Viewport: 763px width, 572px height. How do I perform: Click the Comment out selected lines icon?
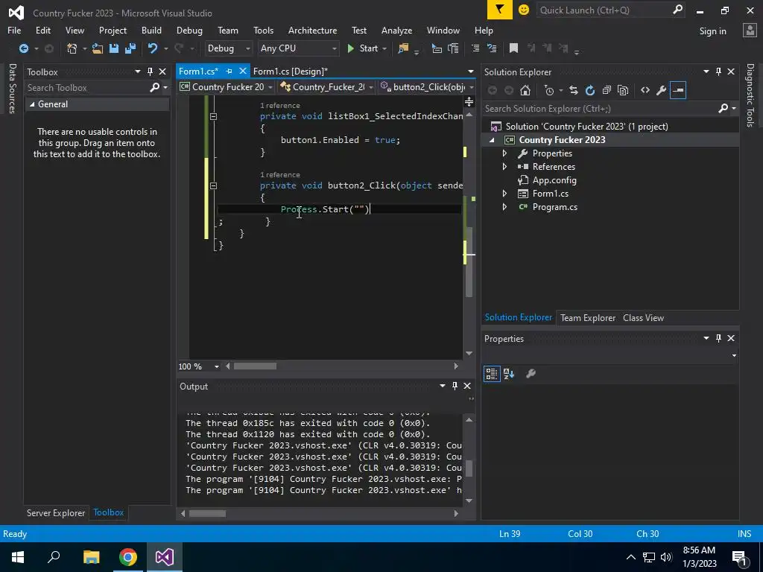(475, 48)
